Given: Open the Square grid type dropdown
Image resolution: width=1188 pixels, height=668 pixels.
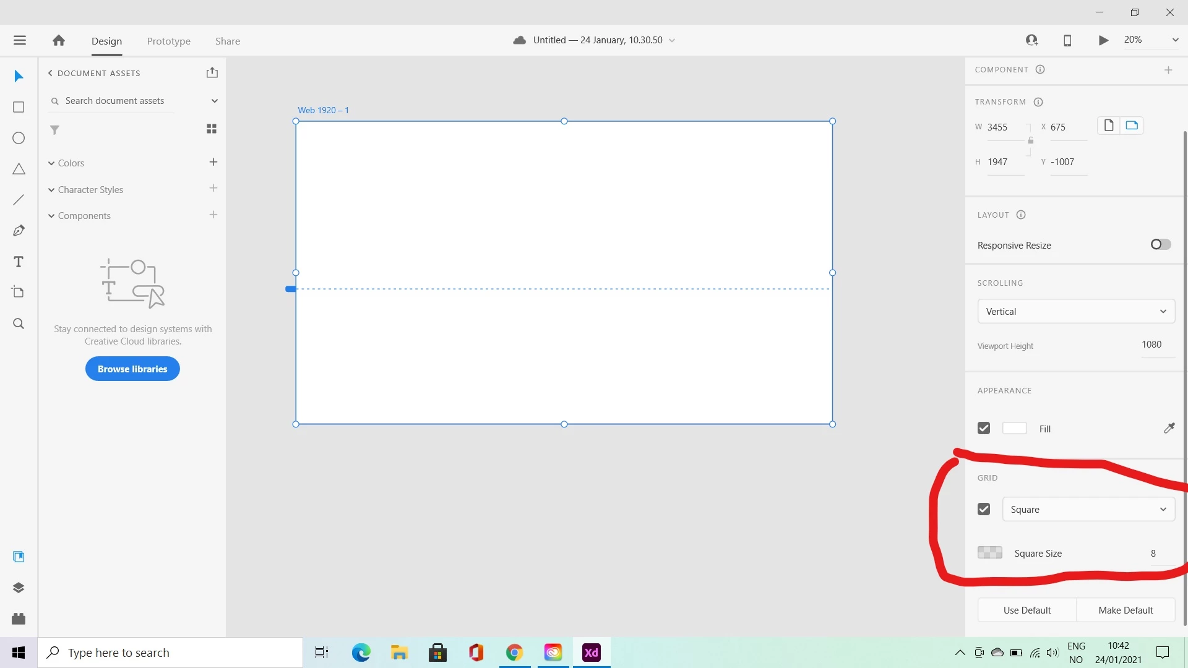Looking at the screenshot, I should tap(1088, 509).
